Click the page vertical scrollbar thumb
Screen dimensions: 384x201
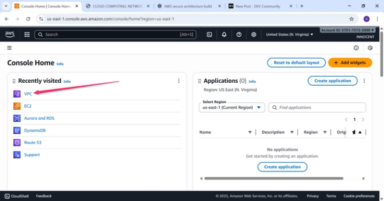click(381, 53)
